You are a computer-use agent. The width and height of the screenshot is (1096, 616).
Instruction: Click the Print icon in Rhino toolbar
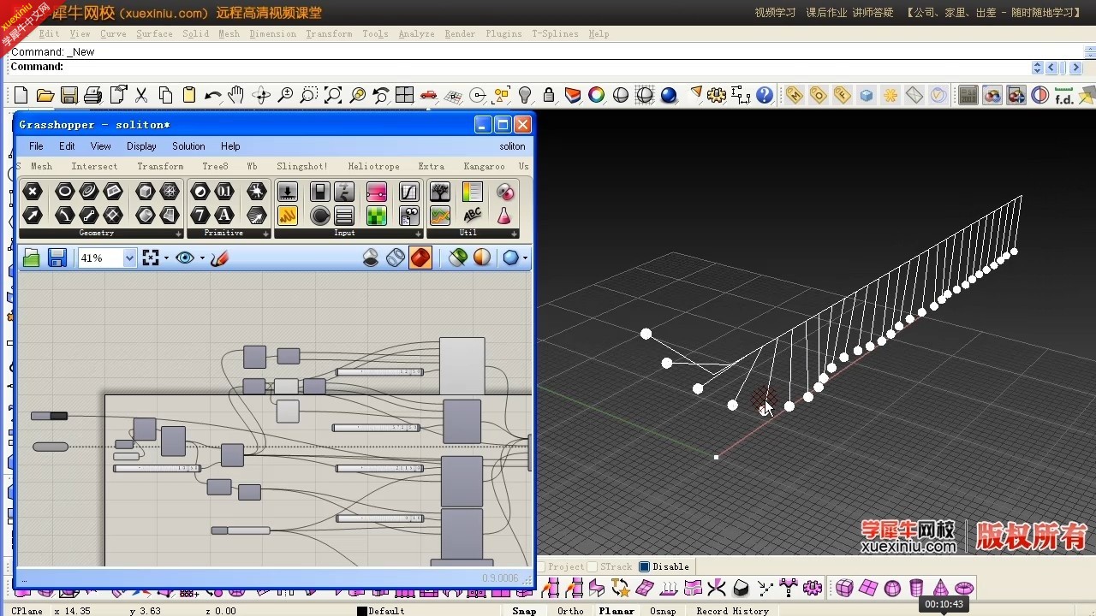[x=93, y=95]
